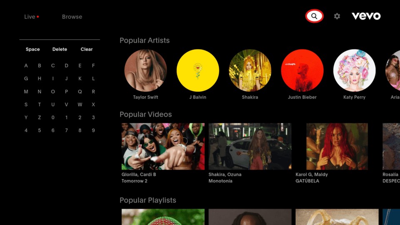400x225 pixels.
Task: Select letter X on the keyboard
Action: pyautogui.click(x=93, y=105)
